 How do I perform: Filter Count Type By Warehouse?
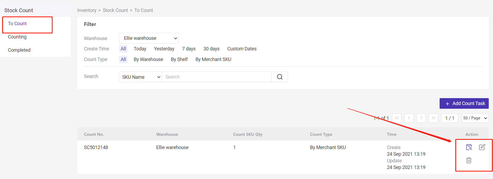pyautogui.click(x=148, y=59)
